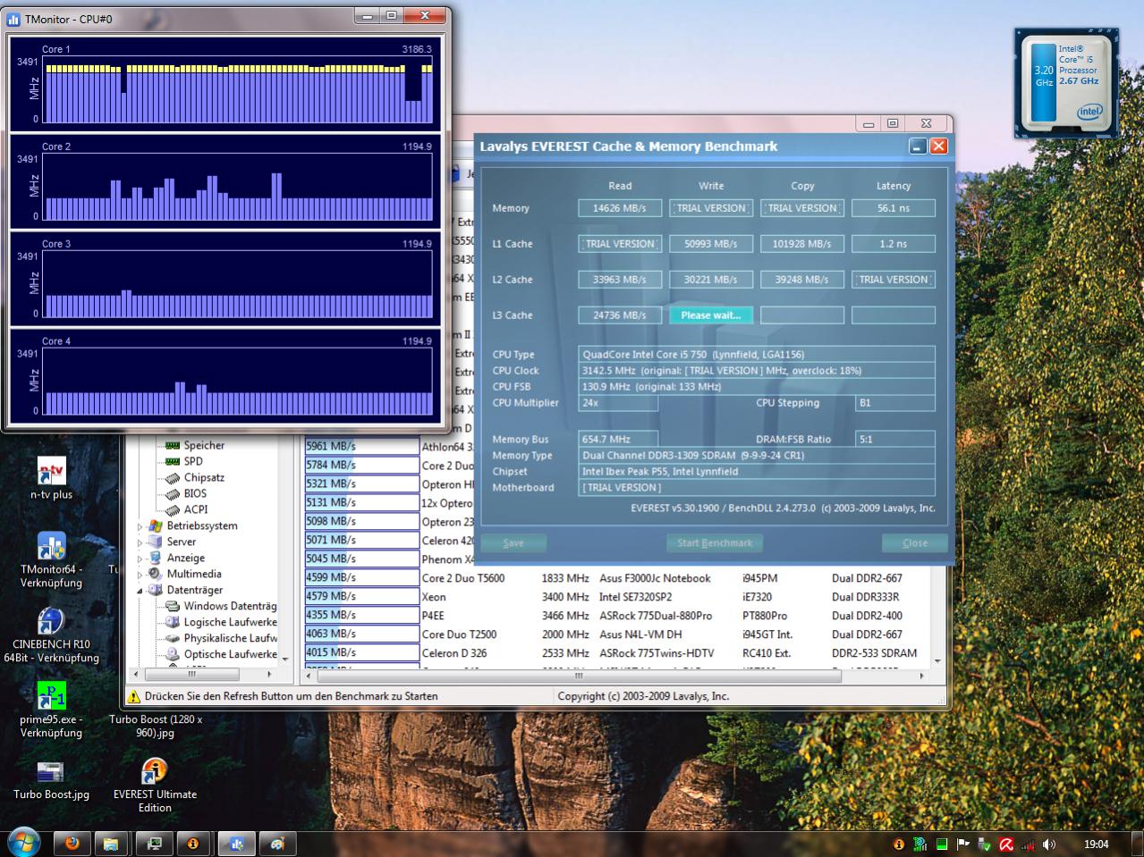Select Chipsatz in the EVEREST tree
The image size is (1144, 857).
(x=204, y=477)
